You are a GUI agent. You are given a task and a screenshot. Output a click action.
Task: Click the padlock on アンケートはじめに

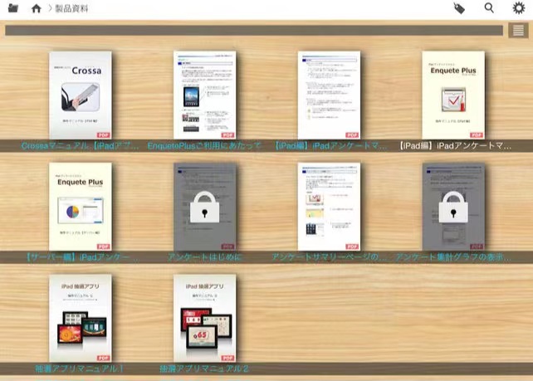tap(204, 208)
